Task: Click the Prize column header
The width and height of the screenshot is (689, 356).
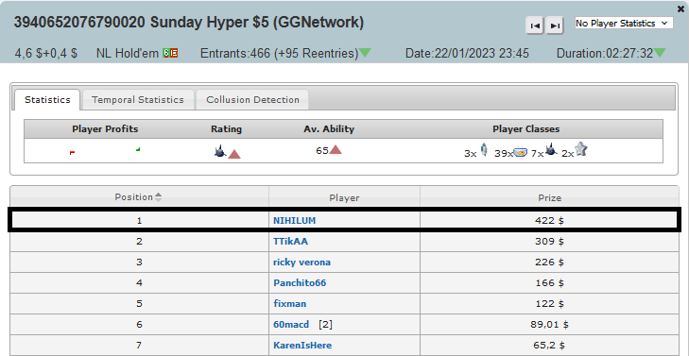Action: [549, 198]
